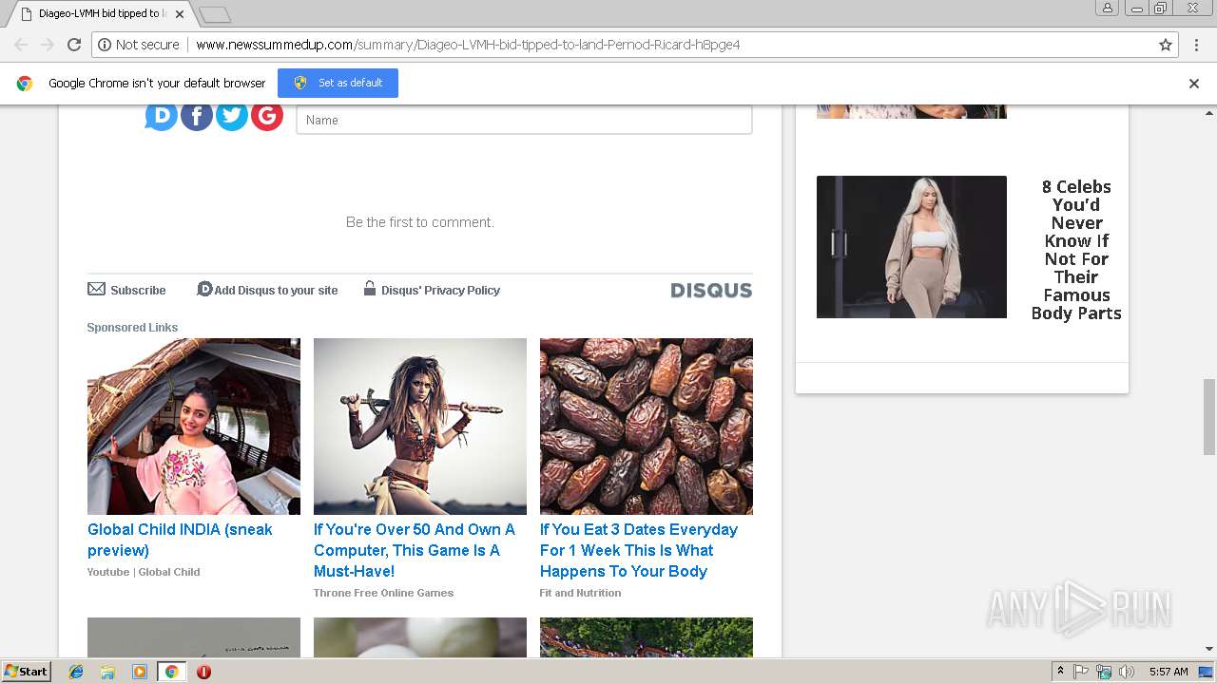
Task: Open the media player taskbar icon
Action: click(140, 672)
